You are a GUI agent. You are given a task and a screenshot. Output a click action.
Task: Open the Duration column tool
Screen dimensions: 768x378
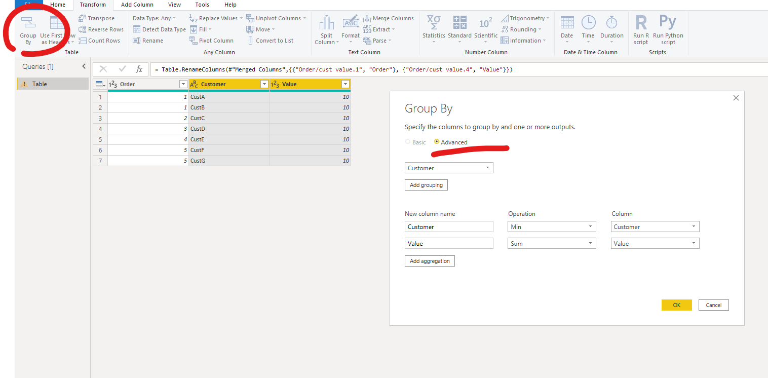coord(612,29)
